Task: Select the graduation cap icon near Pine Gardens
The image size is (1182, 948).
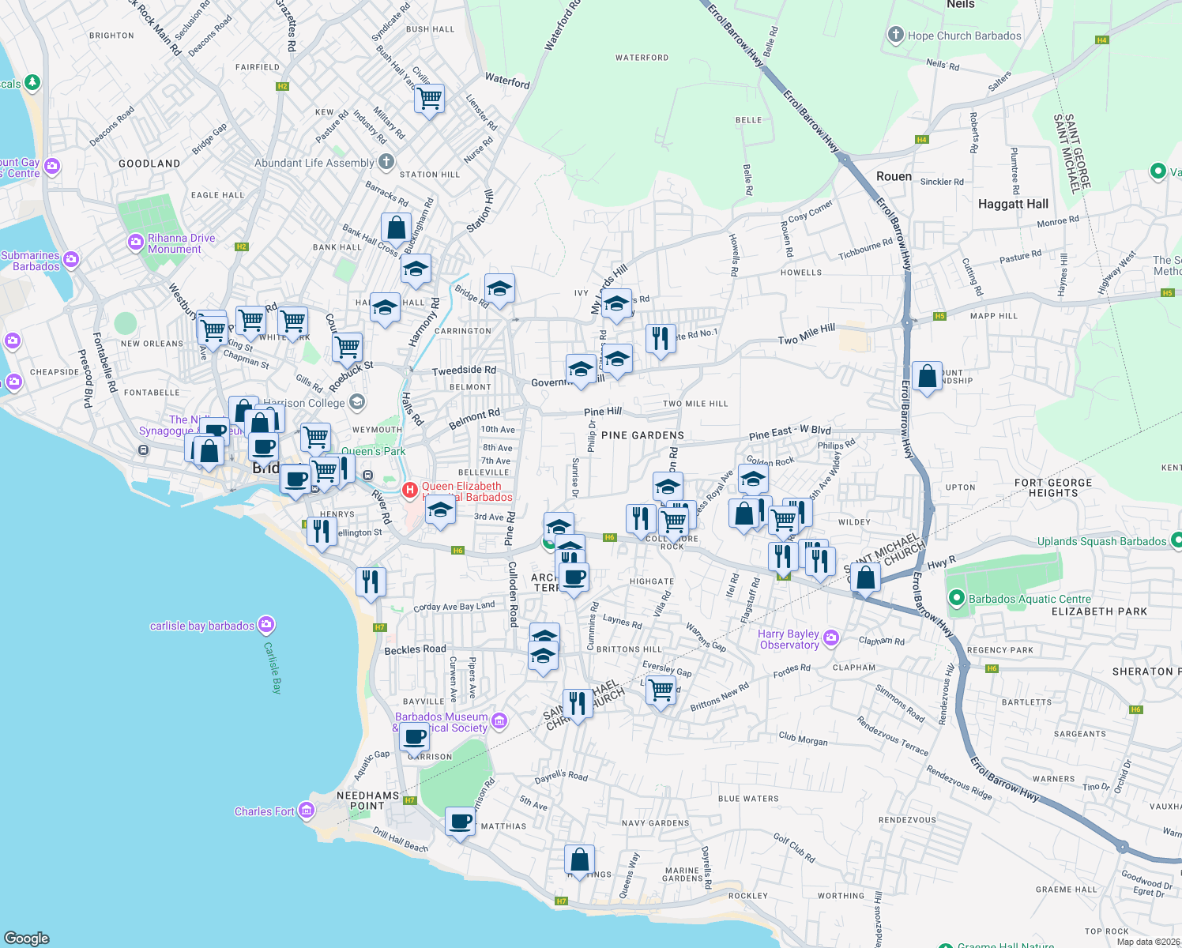Action: click(x=668, y=486)
